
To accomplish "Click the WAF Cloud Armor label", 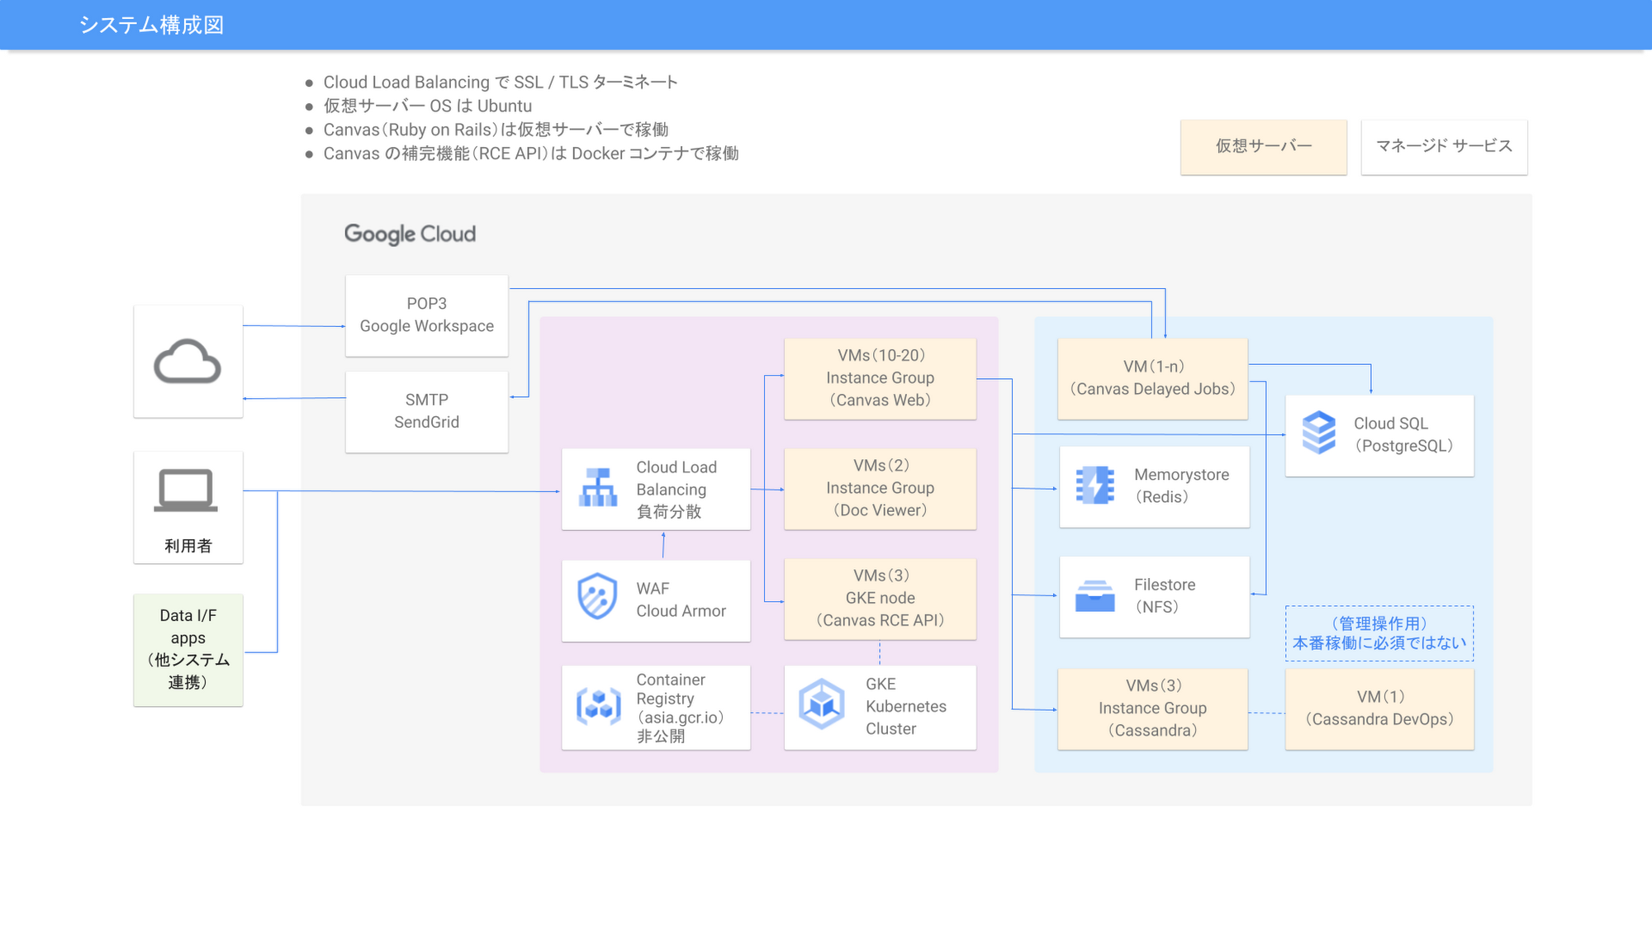I will [x=681, y=600].
